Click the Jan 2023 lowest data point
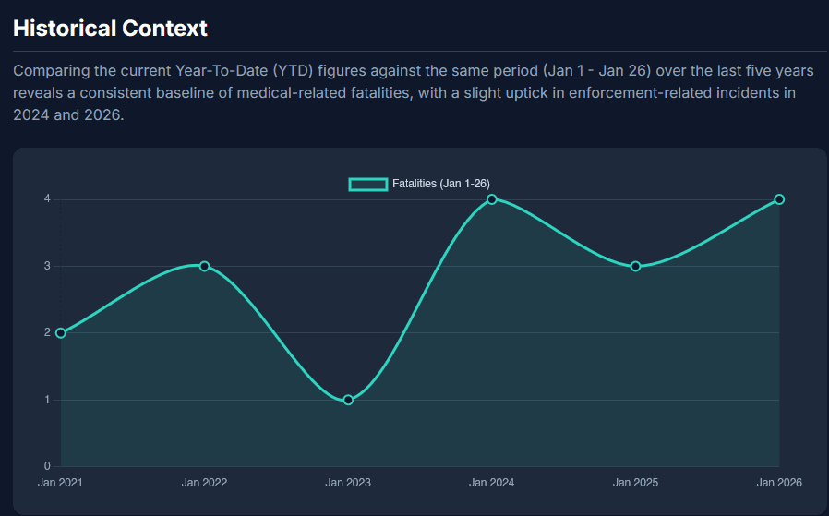 (x=348, y=400)
